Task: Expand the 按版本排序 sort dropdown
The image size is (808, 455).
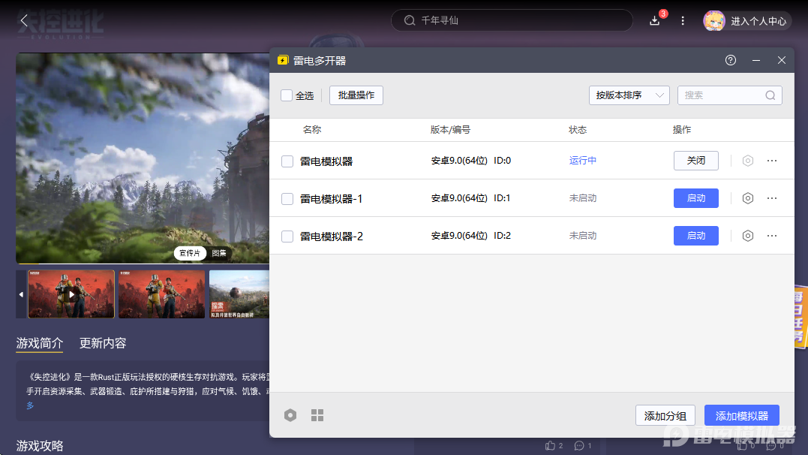Action: 629,95
